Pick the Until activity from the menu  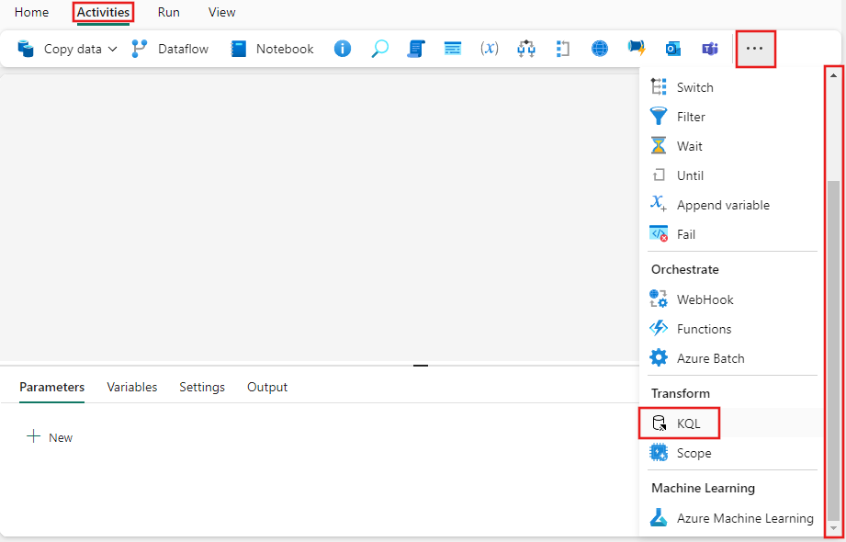[690, 175]
